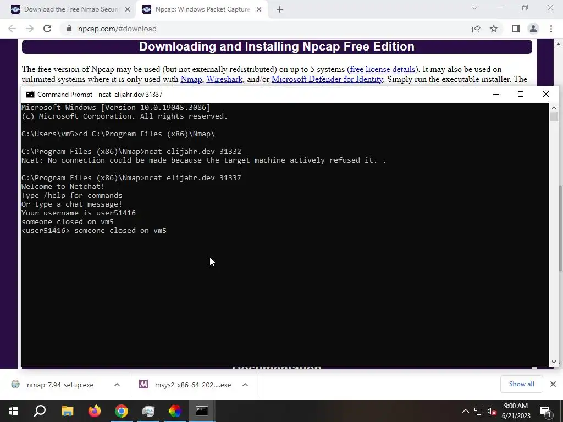Open the Wireshark link
The height and width of the screenshot is (422, 563).
coord(224,79)
